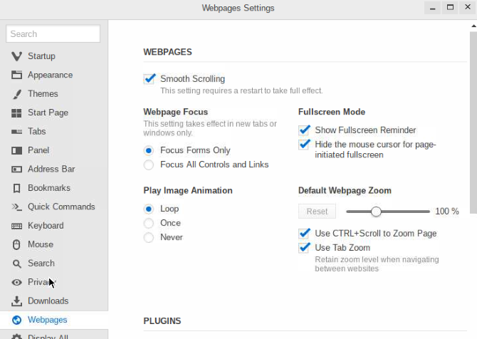Image resolution: width=477 pixels, height=339 pixels.
Task: Minimize the Webpages Settings window
Action: click(433, 8)
